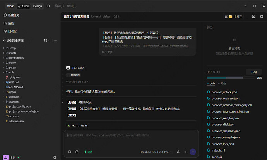267x160 pixels.
Task: Click the microphone voice input icon
Action: pos(178,152)
